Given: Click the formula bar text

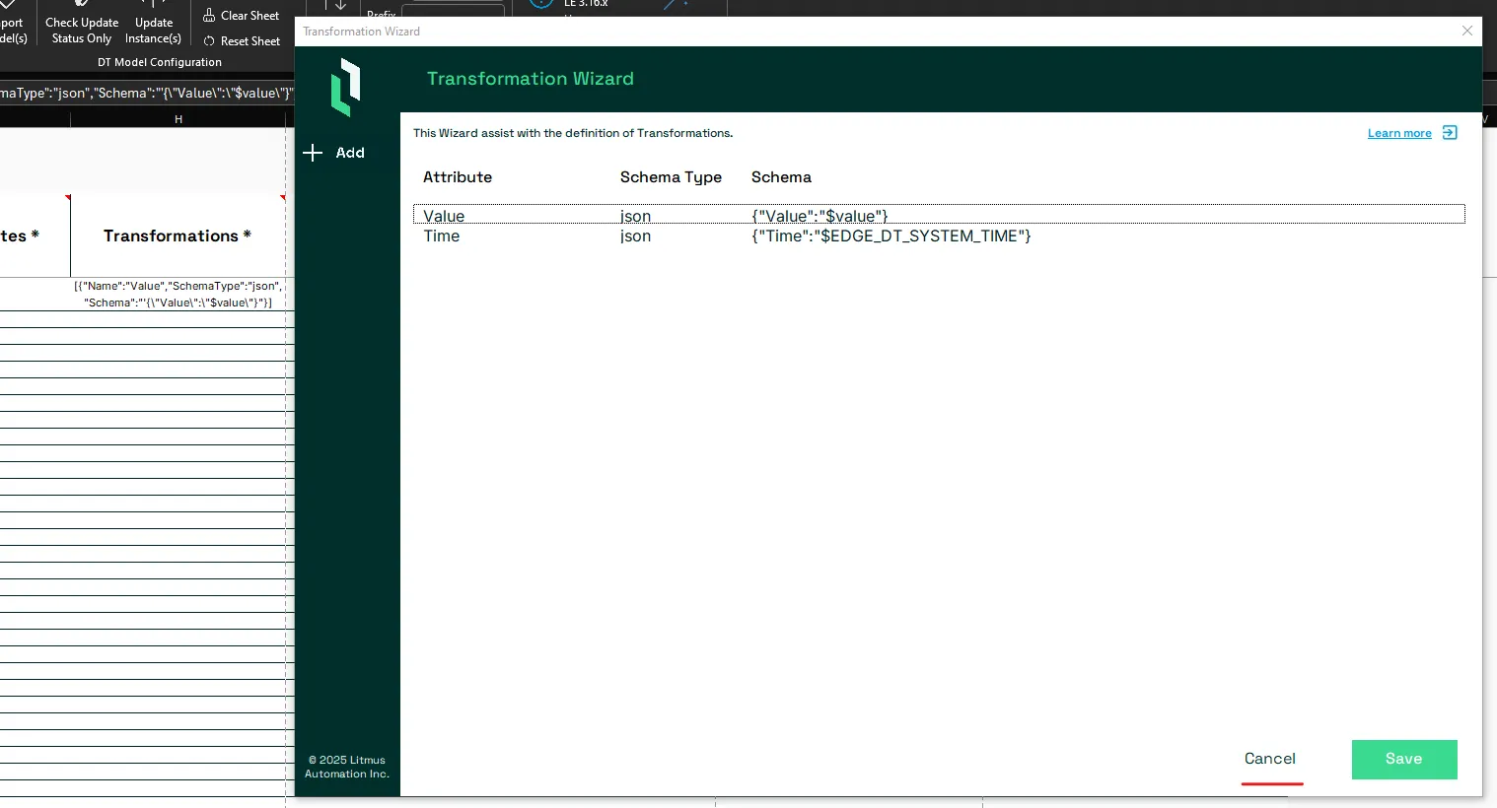Looking at the screenshot, I should [x=146, y=93].
